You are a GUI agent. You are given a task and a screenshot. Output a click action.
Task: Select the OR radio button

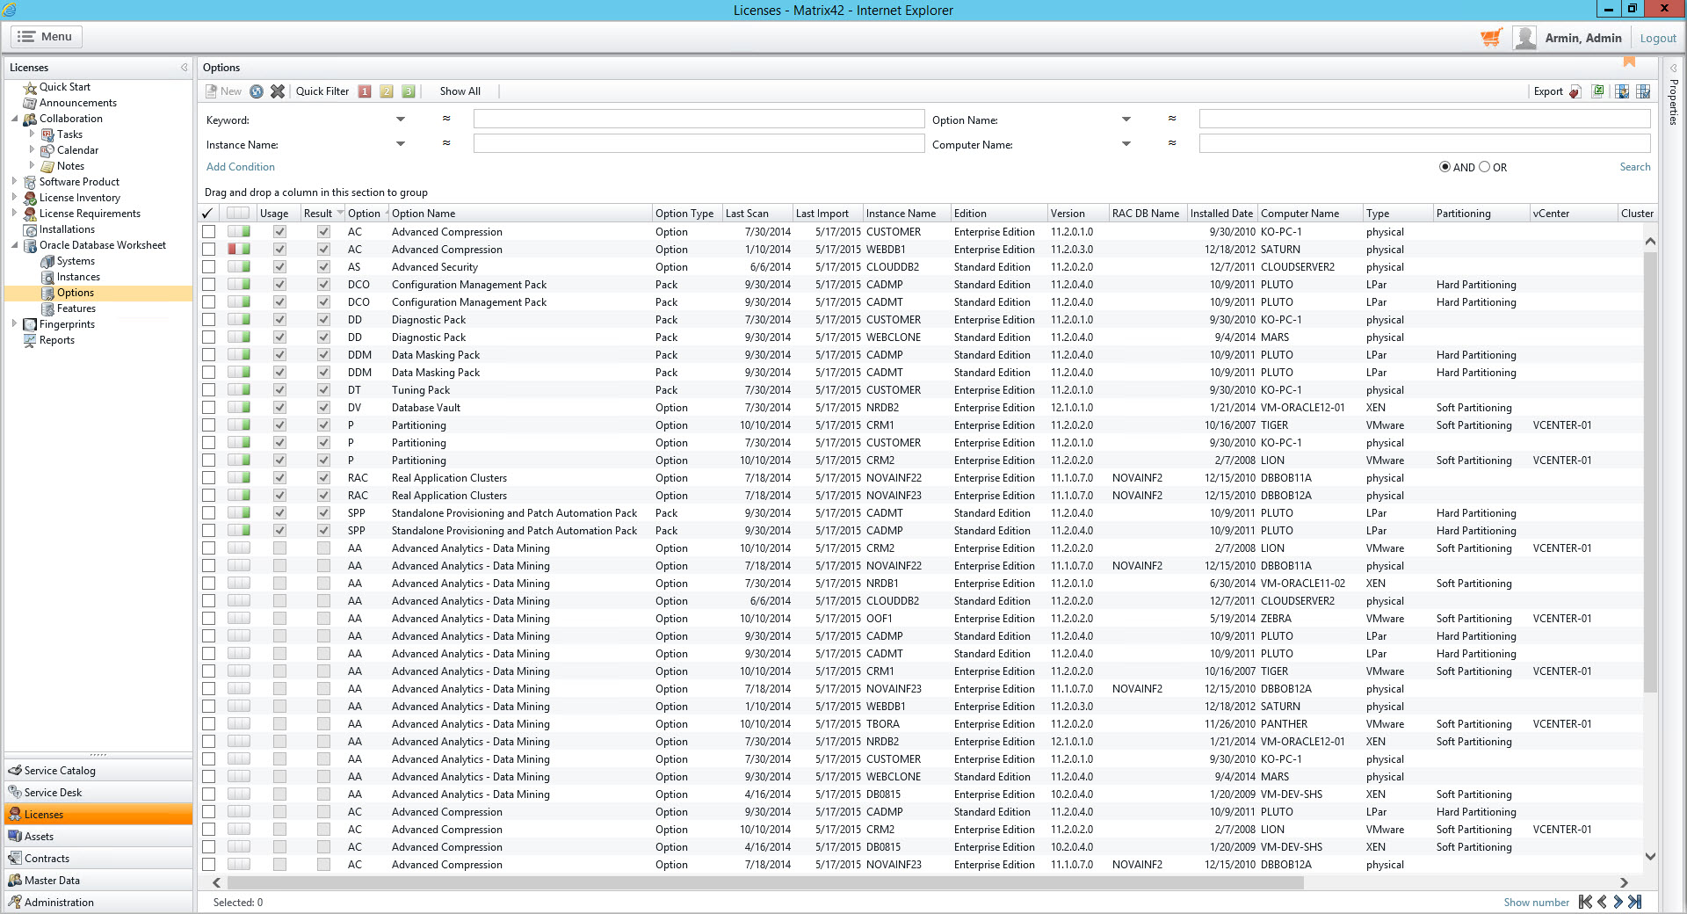coord(1486,166)
